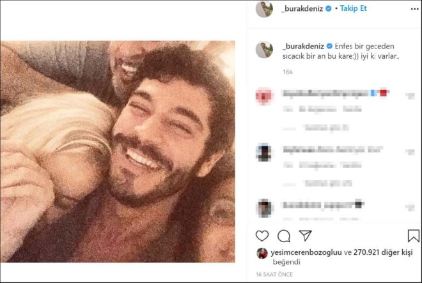The height and width of the screenshot is (283, 422).
Task: Click the yesimcerenbozogluu small avatar
Action: 262,253
